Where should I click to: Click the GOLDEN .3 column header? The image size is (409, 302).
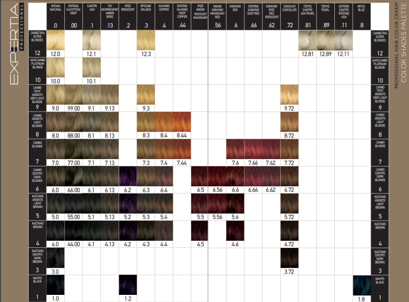click(146, 16)
